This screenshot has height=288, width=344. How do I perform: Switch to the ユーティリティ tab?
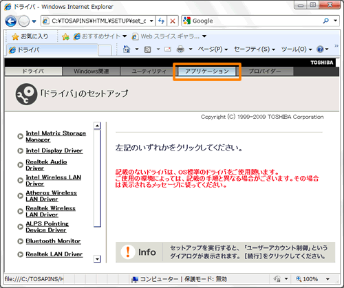point(149,71)
